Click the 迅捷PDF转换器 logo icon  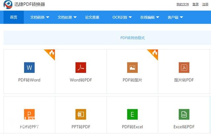click(8, 5)
